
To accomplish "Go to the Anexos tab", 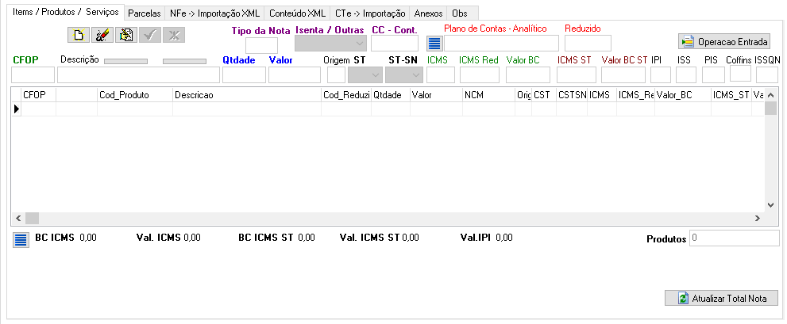I will click(429, 13).
